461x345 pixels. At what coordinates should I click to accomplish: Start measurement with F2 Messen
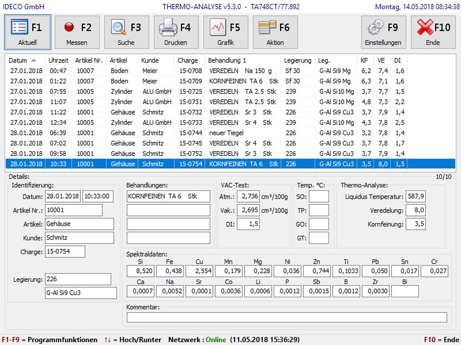click(x=77, y=32)
